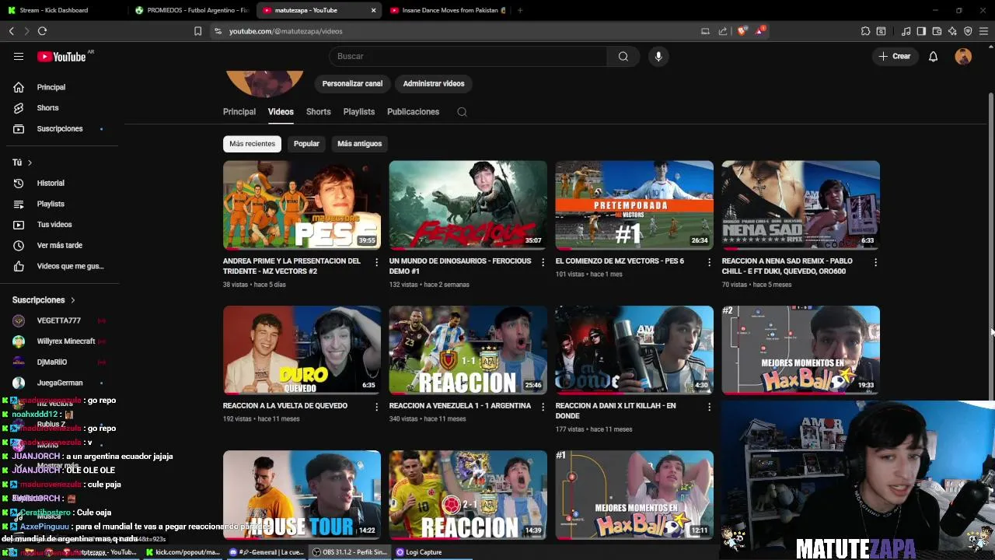The width and height of the screenshot is (995, 560).
Task: Click Personalizar canal button
Action: coord(352,84)
